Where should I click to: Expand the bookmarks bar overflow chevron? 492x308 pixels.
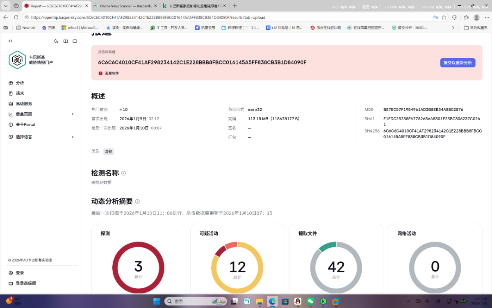point(453,28)
